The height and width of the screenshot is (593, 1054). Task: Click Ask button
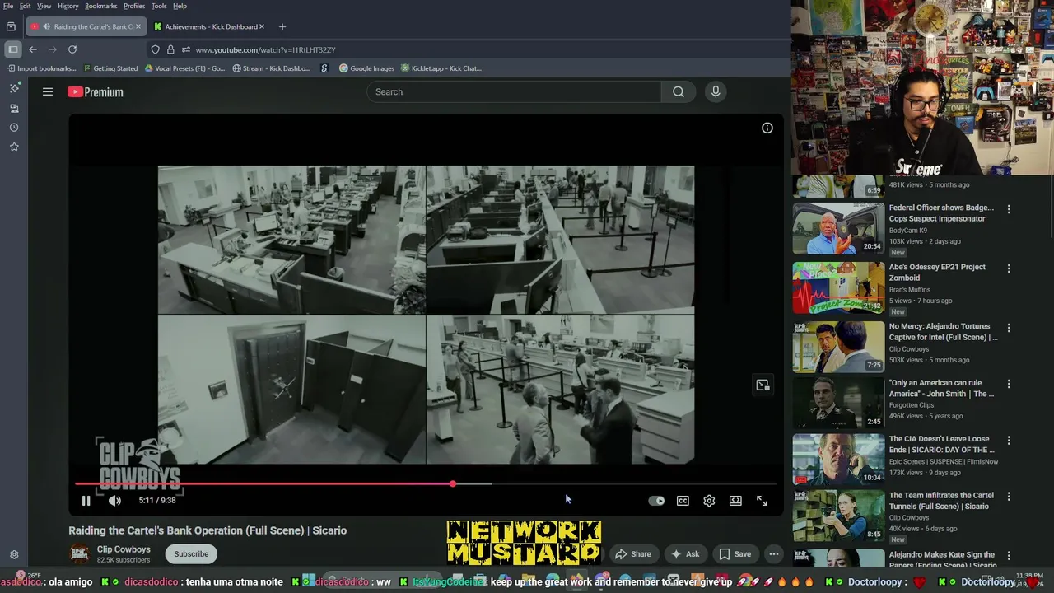point(685,554)
